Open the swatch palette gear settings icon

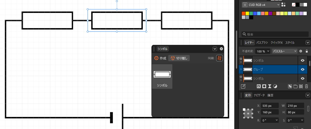coord(245,5)
